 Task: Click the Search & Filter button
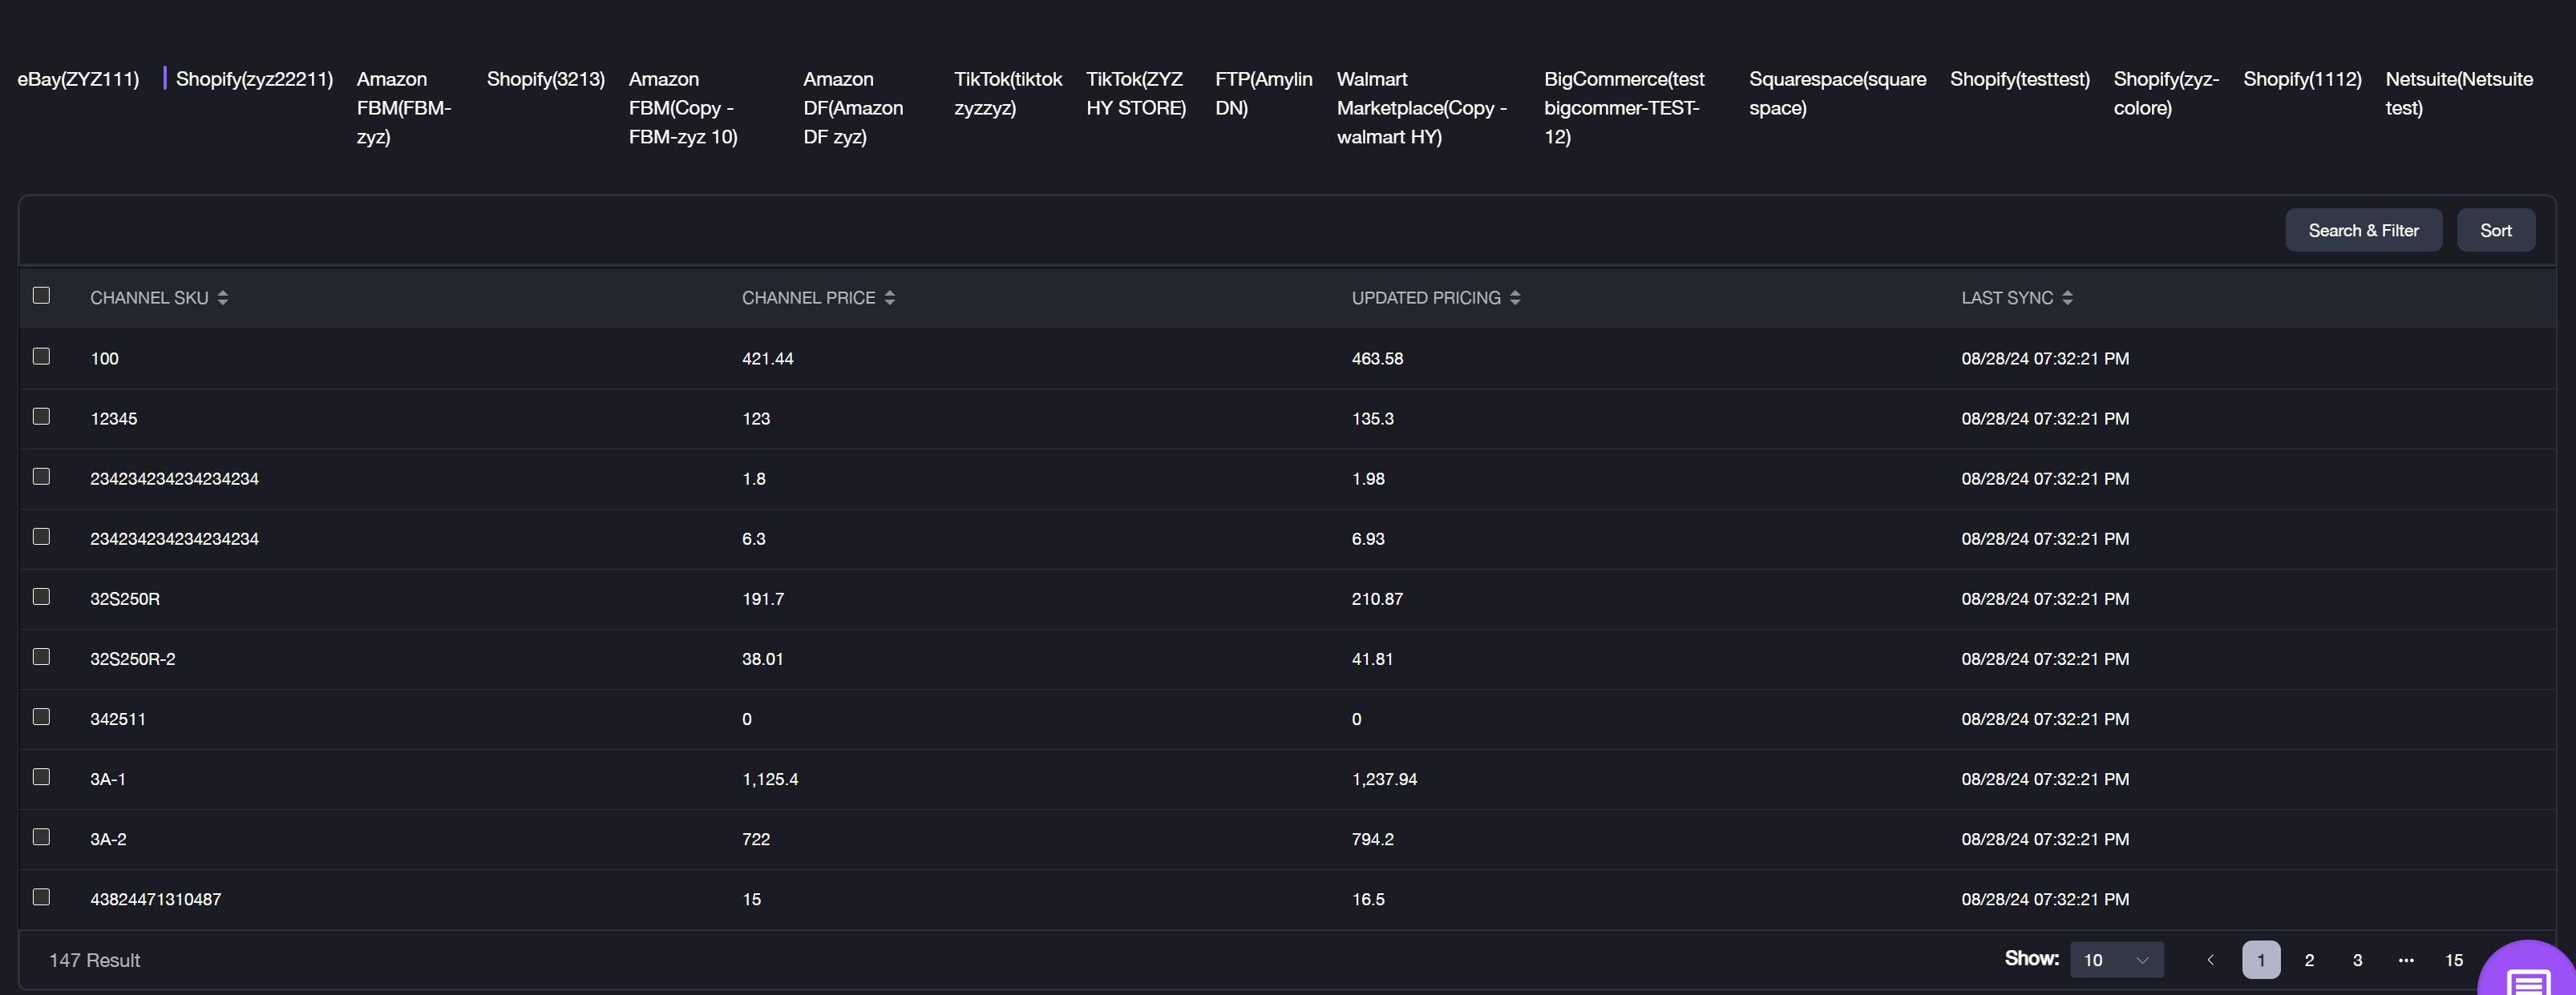[x=2364, y=230]
